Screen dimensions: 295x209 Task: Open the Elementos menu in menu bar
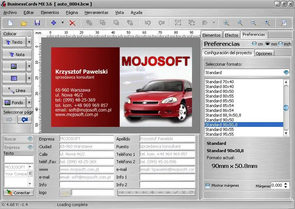pos(50,12)
